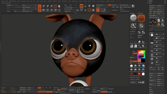The image size is (167, 94).
Task: Click the yin-yang symbol icon in the toolbar
Action: [59, 6]
